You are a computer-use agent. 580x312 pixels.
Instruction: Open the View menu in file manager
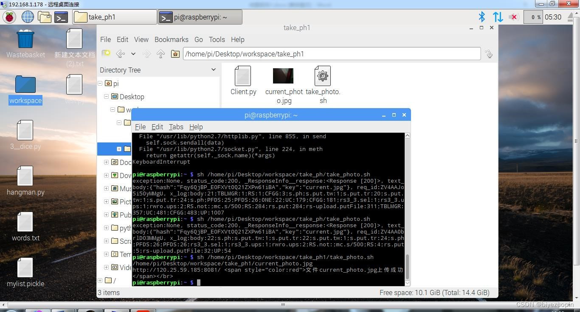(141, 39)
